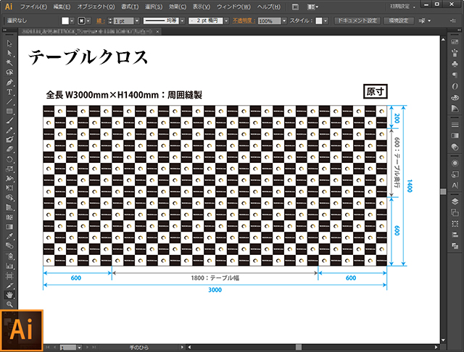Choose the Magic Wand tool
This screenshot has height=352, width=464.
[x=9, y=63]
